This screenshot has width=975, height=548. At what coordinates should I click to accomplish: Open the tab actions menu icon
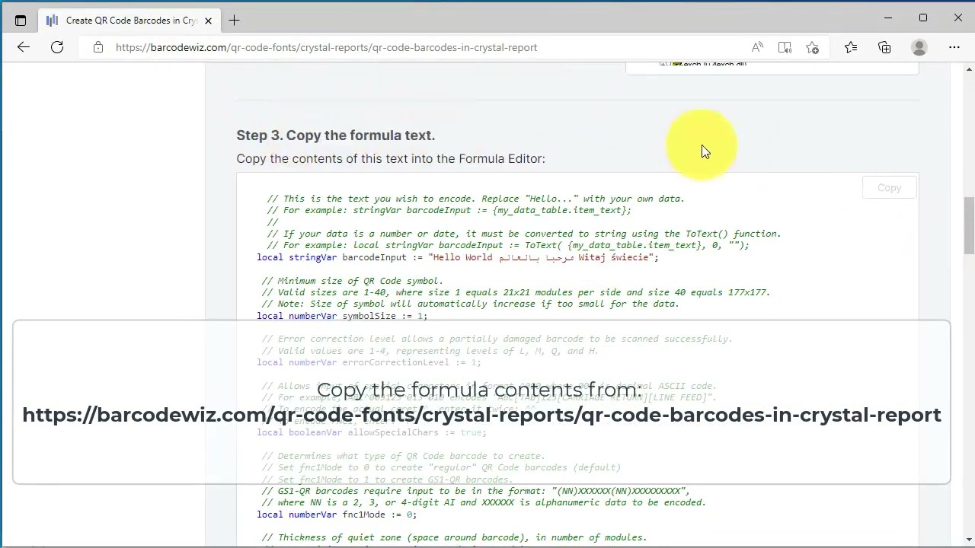pyautogui.click(x=21, y=21)
